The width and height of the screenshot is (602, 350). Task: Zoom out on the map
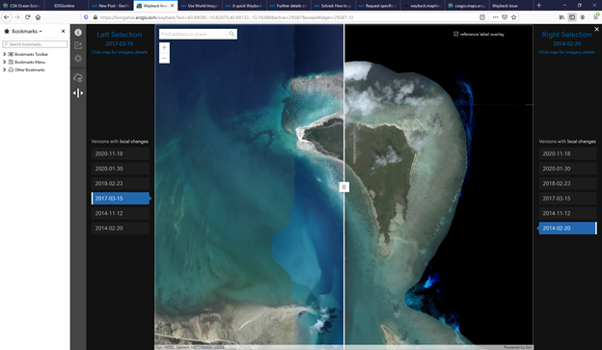[x=164, y=58]
